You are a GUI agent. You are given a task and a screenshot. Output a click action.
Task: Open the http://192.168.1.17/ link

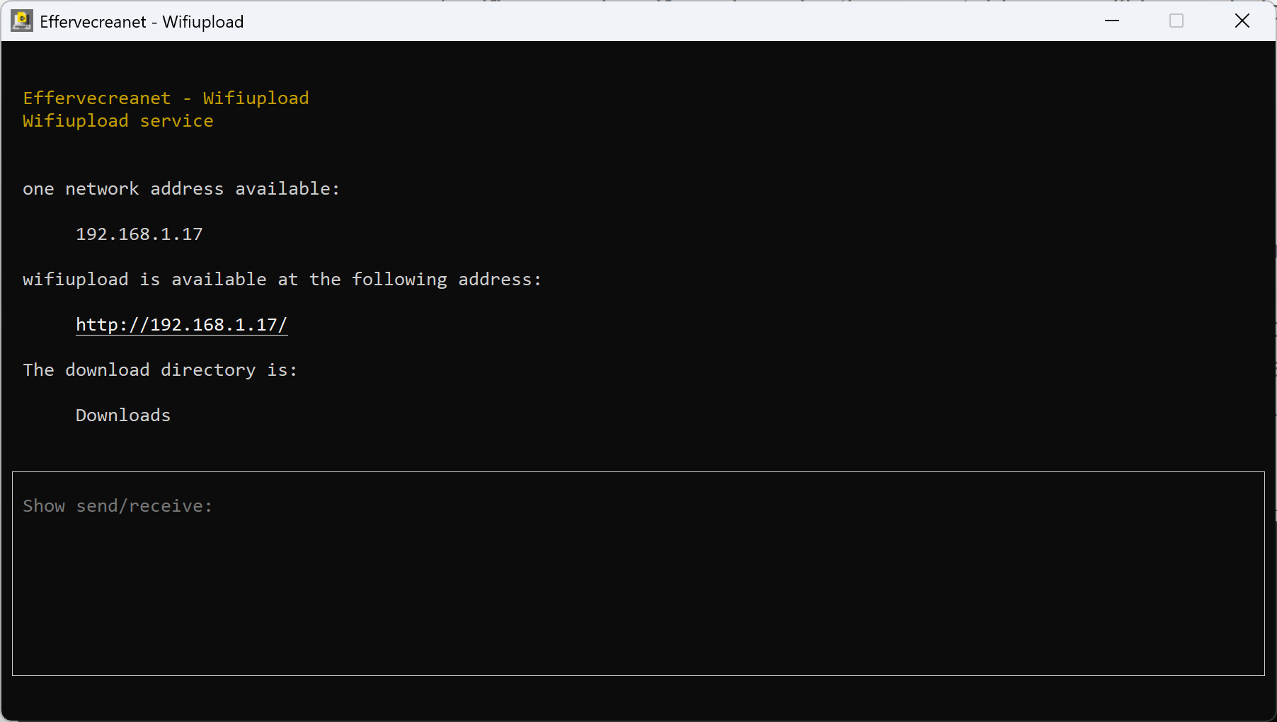181,325
